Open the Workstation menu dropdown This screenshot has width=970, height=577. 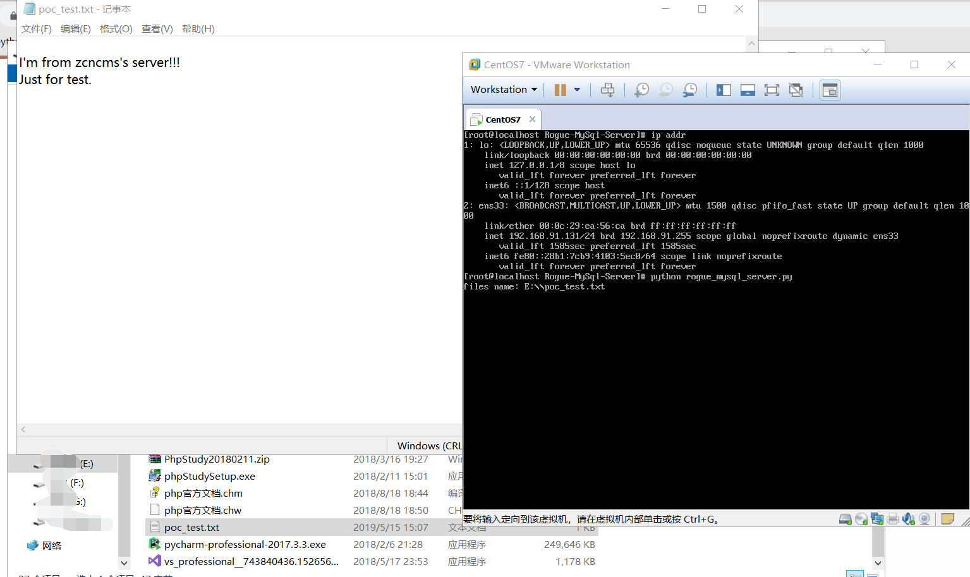click(504, 90)
